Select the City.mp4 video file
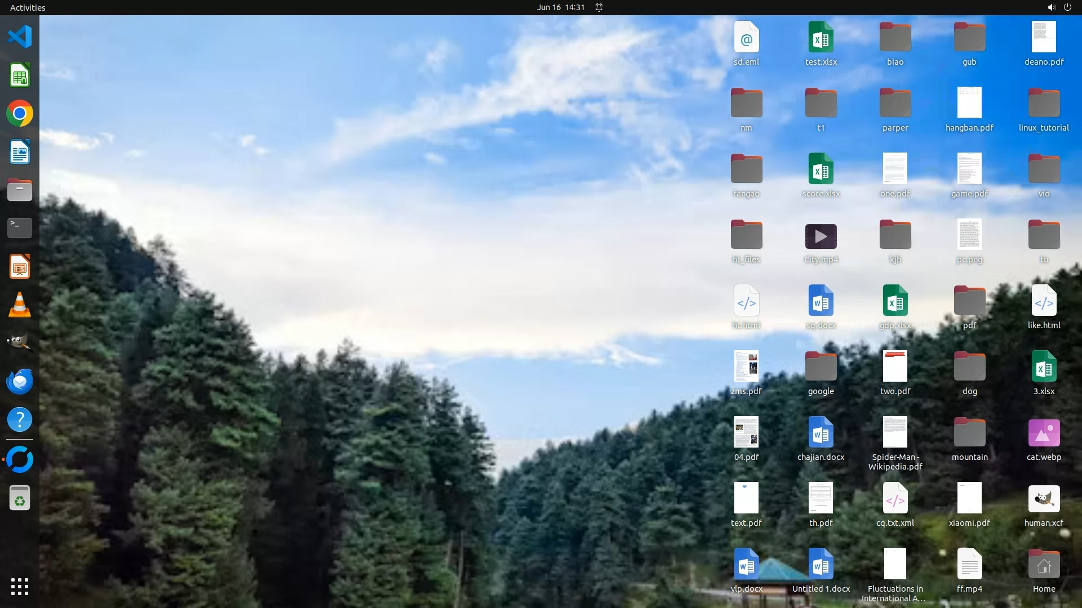 (821, 237)
